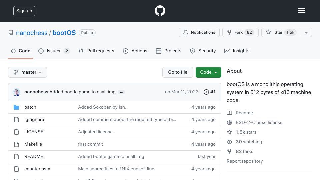Open the counter.asm file
This screenshot has height=180, width=320.
pyautogui.click(x=37, y=169)
